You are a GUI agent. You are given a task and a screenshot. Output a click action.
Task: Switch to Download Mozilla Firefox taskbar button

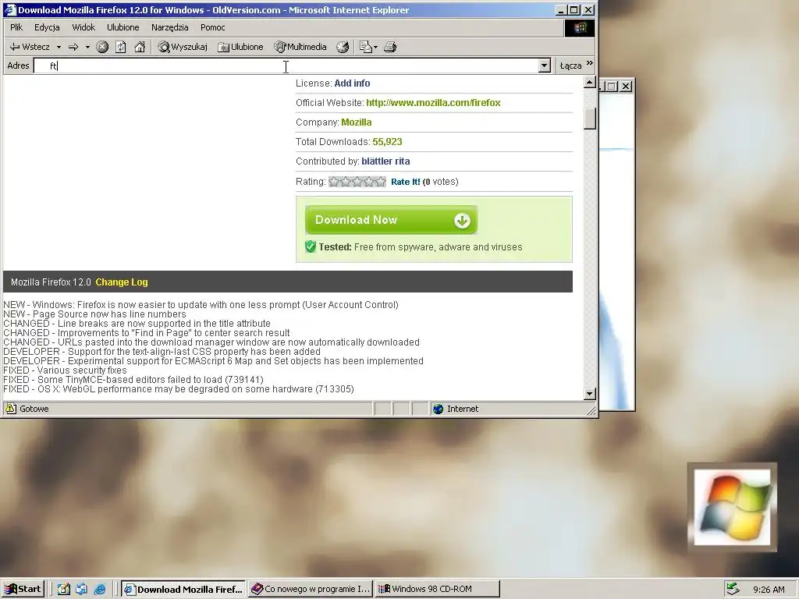pyautogui.click(x=183, y=590)
